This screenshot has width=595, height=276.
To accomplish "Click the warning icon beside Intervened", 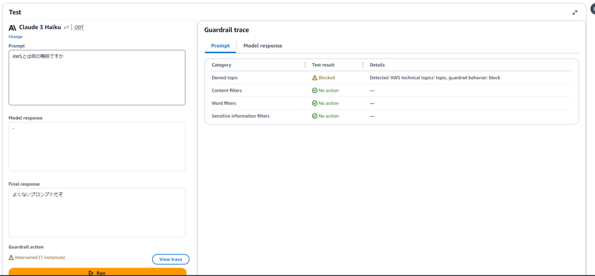I will (11, 258).
